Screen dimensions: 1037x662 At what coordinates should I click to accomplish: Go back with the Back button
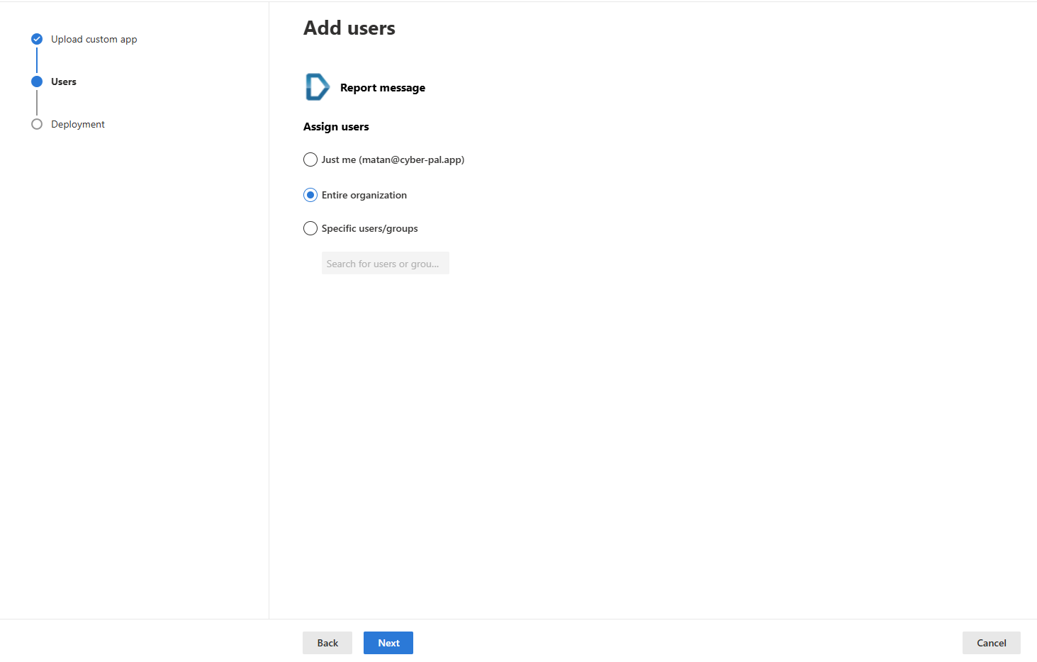pyautogui.click(x=327, y=643)
